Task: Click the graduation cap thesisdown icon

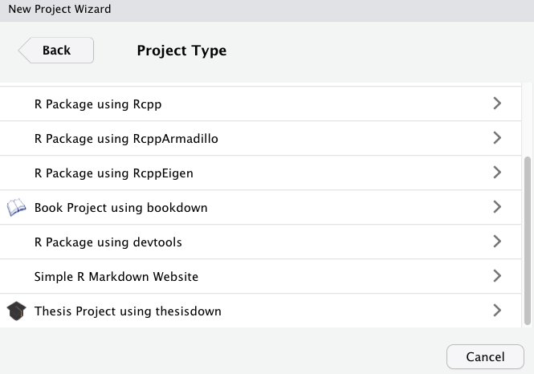Action: pos(16,311)
